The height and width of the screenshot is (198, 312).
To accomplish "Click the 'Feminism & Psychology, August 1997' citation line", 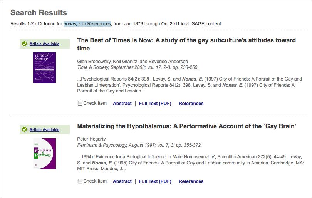I will click(x=139, y=145).
